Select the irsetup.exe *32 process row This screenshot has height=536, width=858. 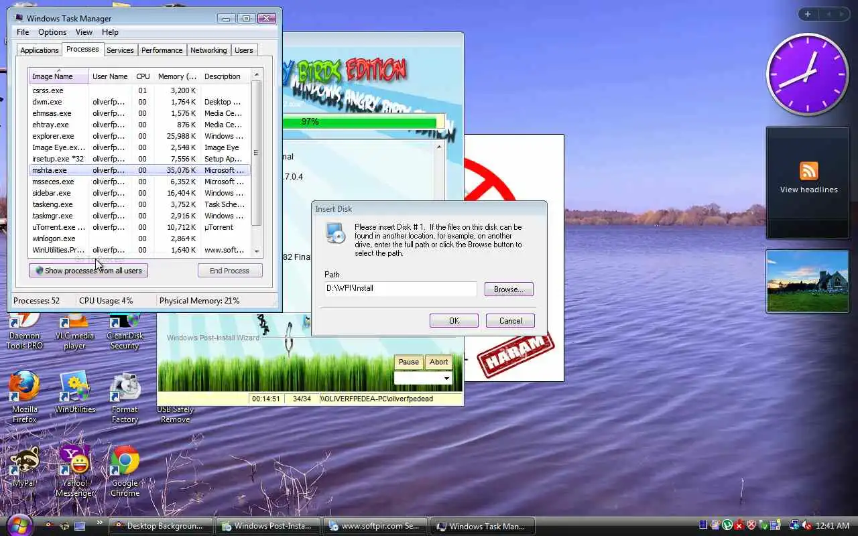(x=139, y=159)
